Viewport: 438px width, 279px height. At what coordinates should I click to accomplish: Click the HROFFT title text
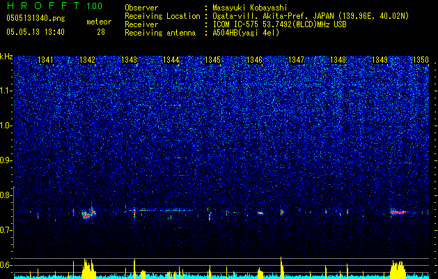(44, 6)
